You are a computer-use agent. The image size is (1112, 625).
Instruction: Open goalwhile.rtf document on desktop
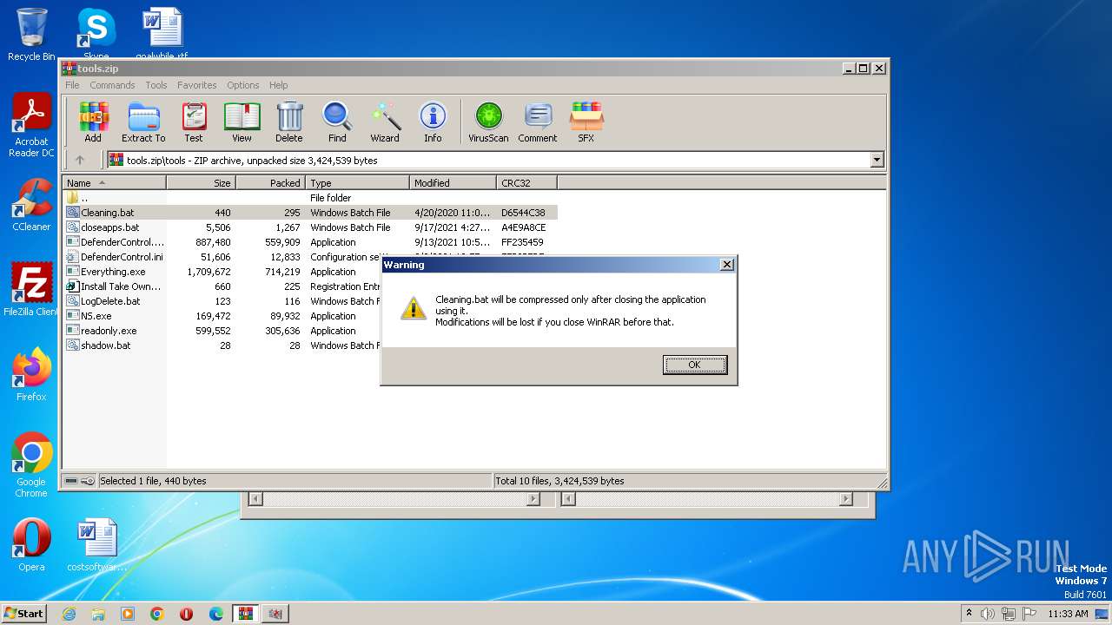[162, 35]
